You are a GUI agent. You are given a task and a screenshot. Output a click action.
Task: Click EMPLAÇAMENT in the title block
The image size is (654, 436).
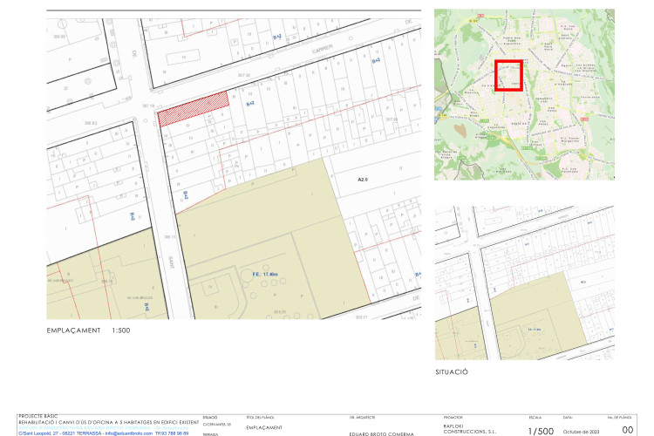(263, 427)
